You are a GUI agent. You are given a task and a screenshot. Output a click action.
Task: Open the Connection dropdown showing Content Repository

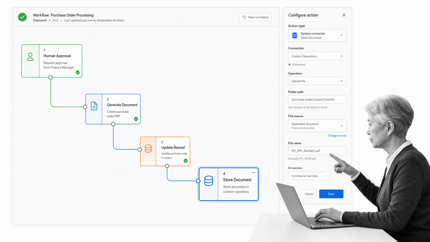click(x=317, y=56)
